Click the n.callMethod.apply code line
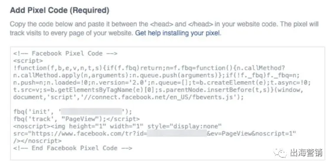 tap(156, 75)
